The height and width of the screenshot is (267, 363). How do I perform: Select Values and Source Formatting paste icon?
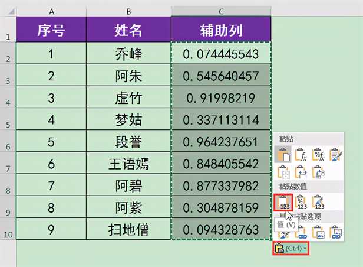pos(319,201)
